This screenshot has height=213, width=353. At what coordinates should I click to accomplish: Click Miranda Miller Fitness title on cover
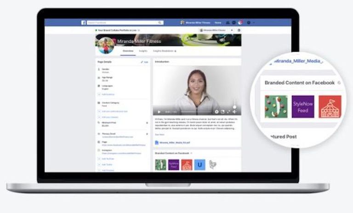139,41
